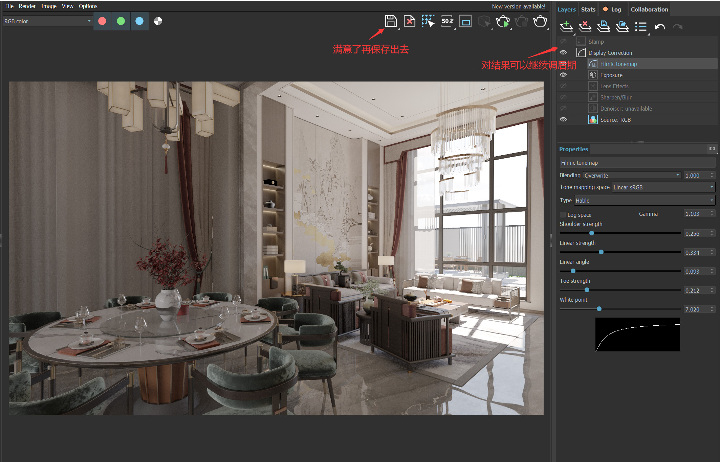
Task: Click the add layer icon with plus
Action: pyautogui.click(x=566, y=26)
